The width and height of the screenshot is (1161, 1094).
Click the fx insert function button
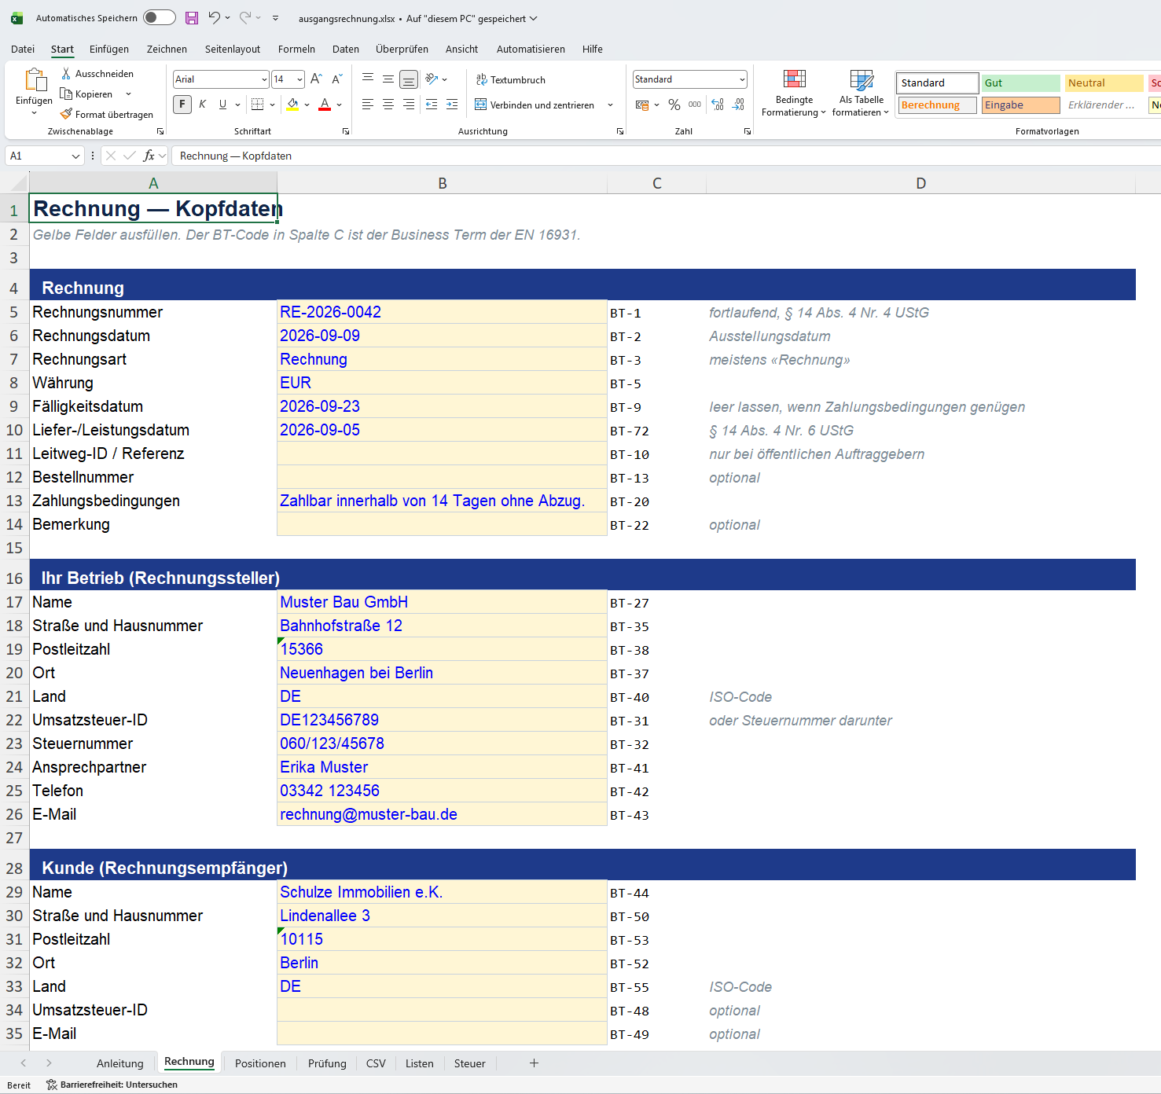click(x=149, y=156)
